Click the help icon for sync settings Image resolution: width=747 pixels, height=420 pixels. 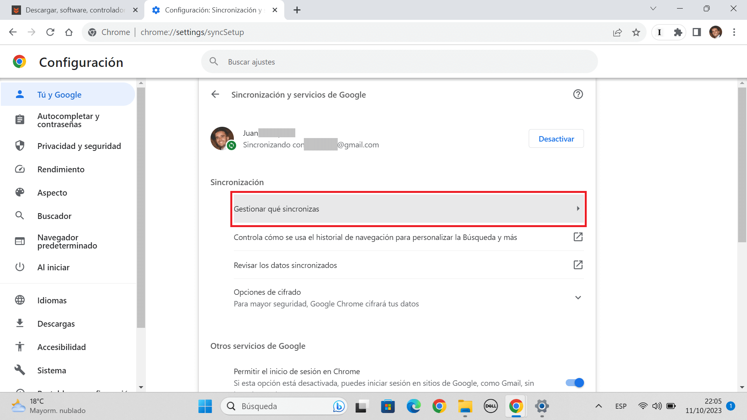tap(578, 94)
